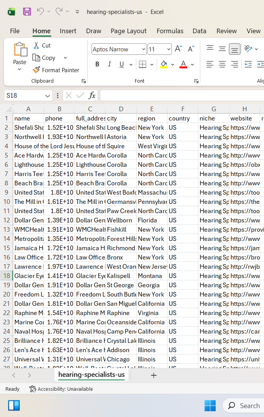The width and height of the screenshot is (264, 417).
Task: Click into the formula bar
Action: click(182, 95)
